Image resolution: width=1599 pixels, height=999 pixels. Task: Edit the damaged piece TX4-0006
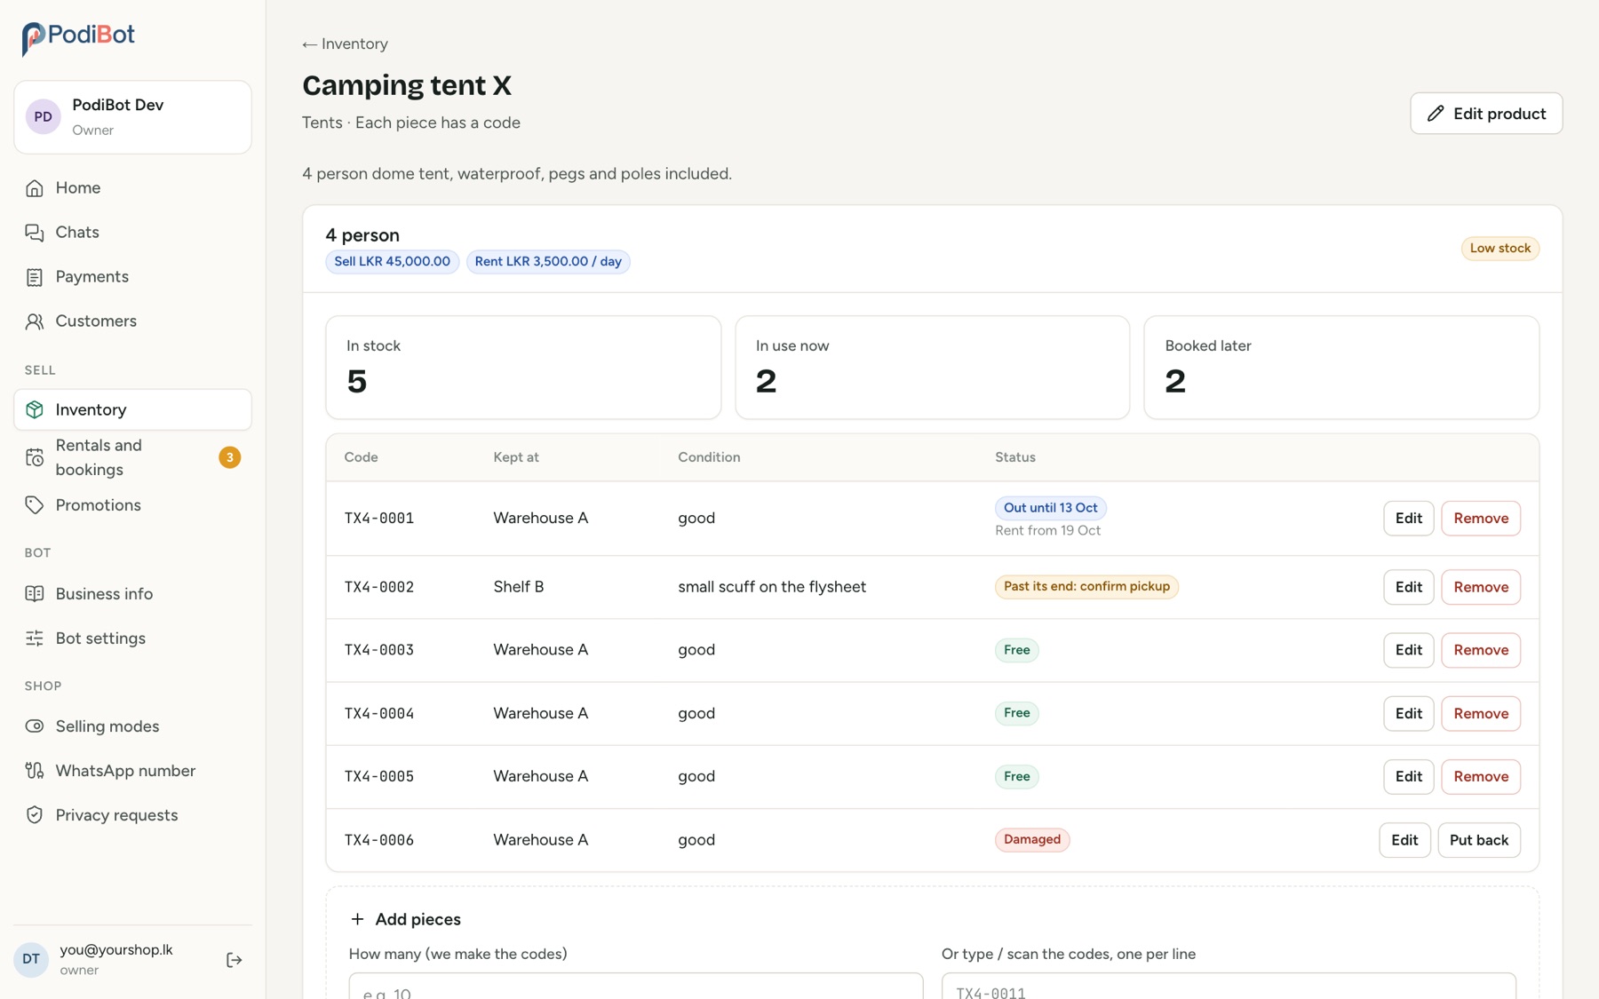(x=1404, y=840)
